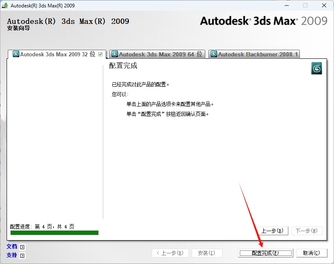
Task: Click the Backburner tab icon
Action: (213, 54)
